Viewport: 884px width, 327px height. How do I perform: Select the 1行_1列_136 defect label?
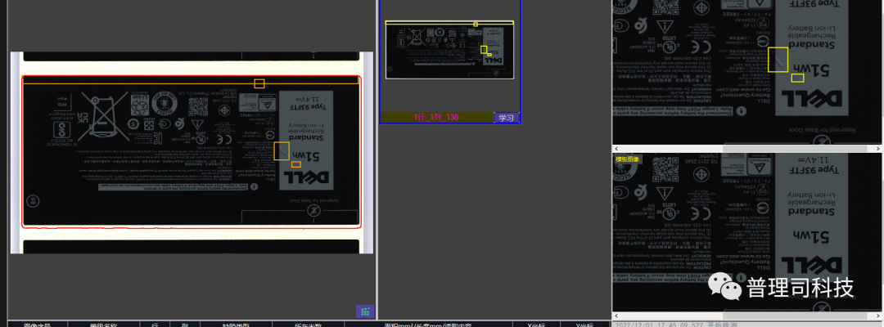pyautogui.click(x=436, y=118)
